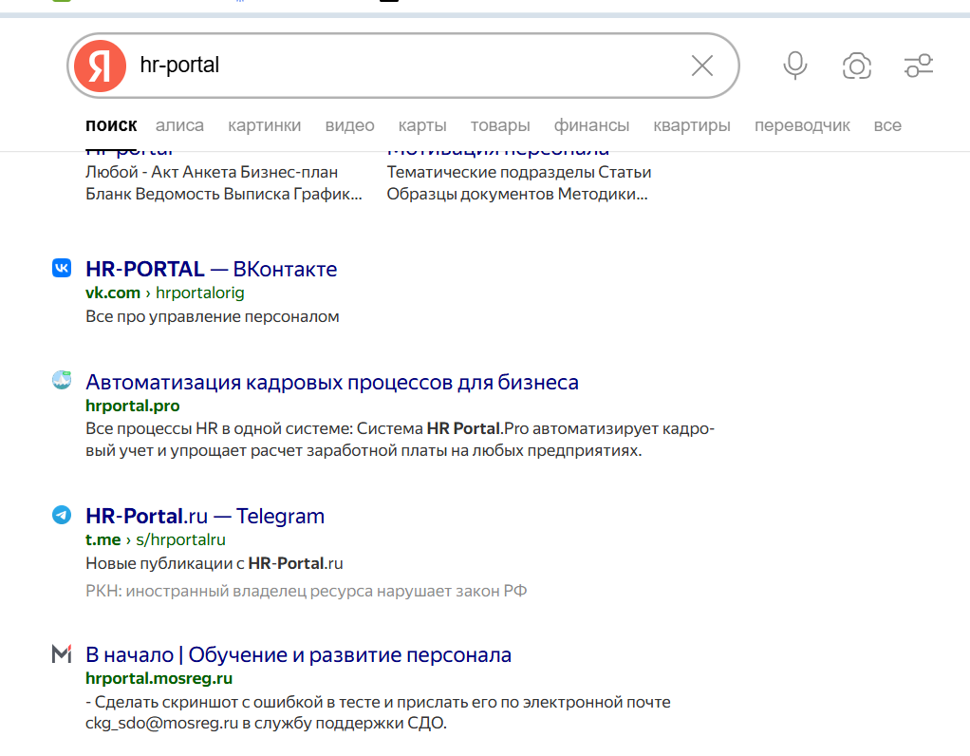Open HR-PORTAL — ВКонтакте result
Image resolution: width=970 pixels, height=756 pixels.
pos(211,269)
